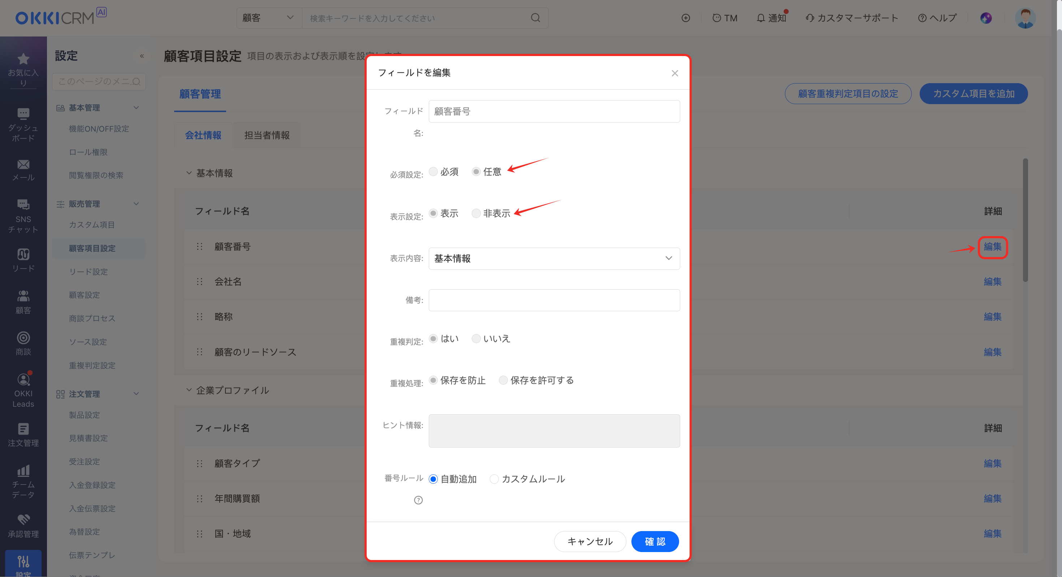Click the plus circle quick-add icon

click(686, 18)
